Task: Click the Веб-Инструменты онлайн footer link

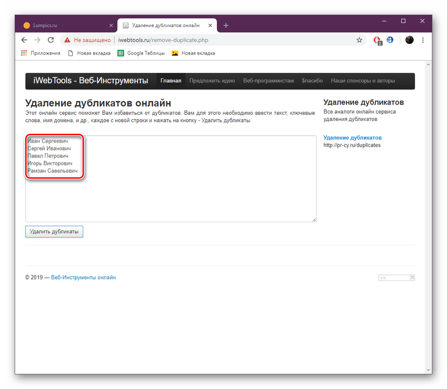Action: [83, 277]
